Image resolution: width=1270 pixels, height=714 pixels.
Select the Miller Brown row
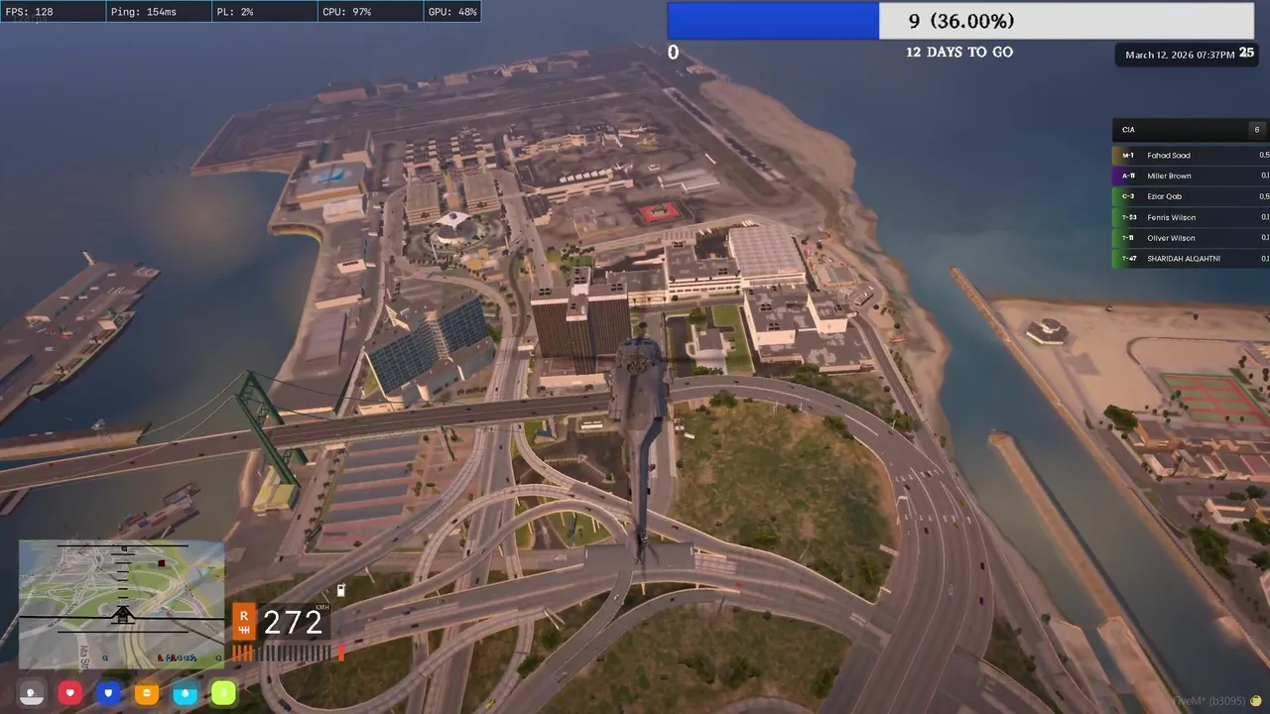click(x=1191, y=177)
